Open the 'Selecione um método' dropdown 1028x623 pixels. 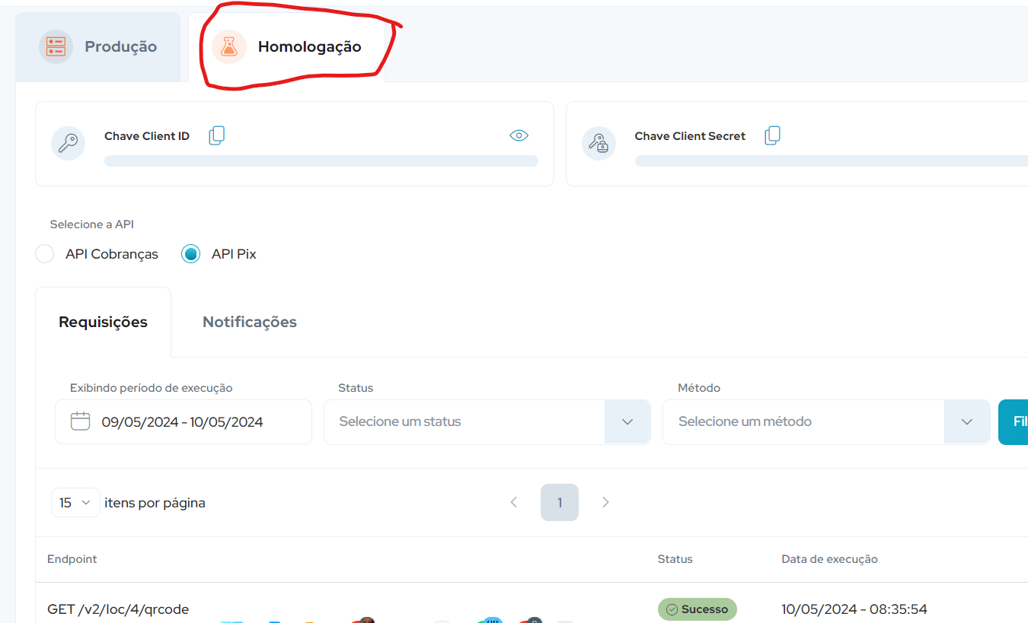click(826, 421)
